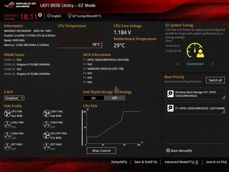This screenshot has width=229, height=172.
Task: Click the CHA4 FAN fan icon
Action: [x=7, y=135]
